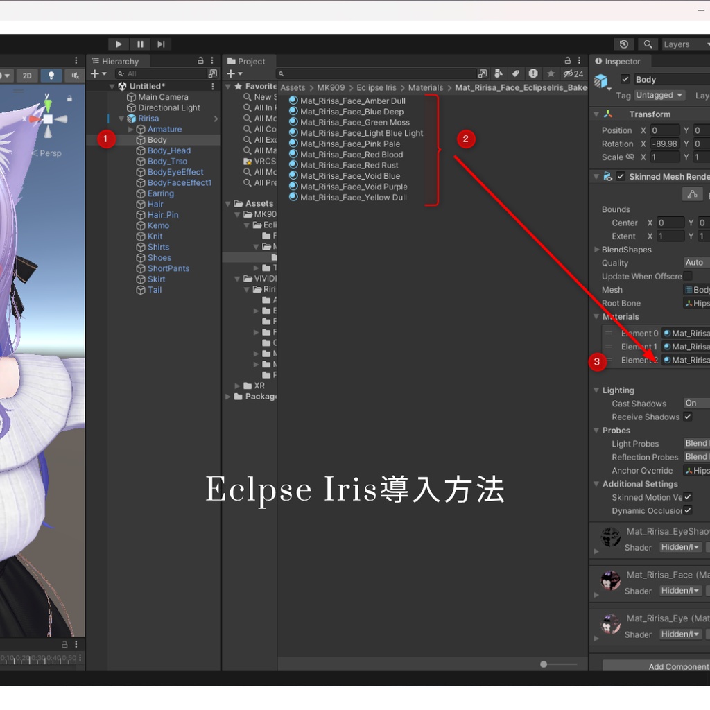The image size is (710, 710).
Task: Click Project search-by-import-log icon
Action: click(533, 73)
